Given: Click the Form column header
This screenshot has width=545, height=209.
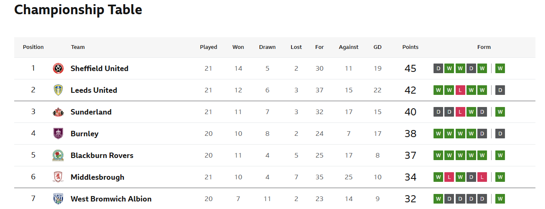Looking at the screenshot, I should (484, 47).
